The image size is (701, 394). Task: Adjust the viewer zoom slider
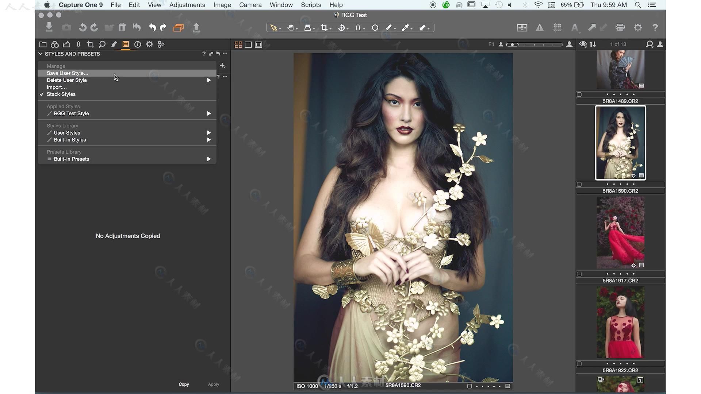(x=534, y=45)
